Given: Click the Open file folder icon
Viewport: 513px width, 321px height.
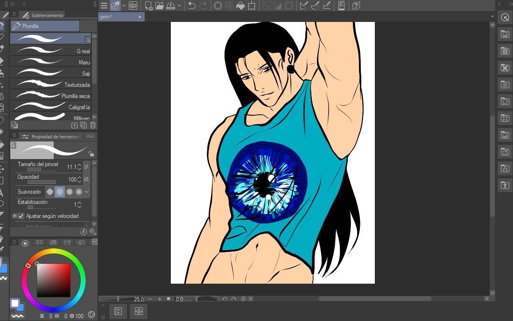Looking at the screenshot, I should click(x=160, y=6).
